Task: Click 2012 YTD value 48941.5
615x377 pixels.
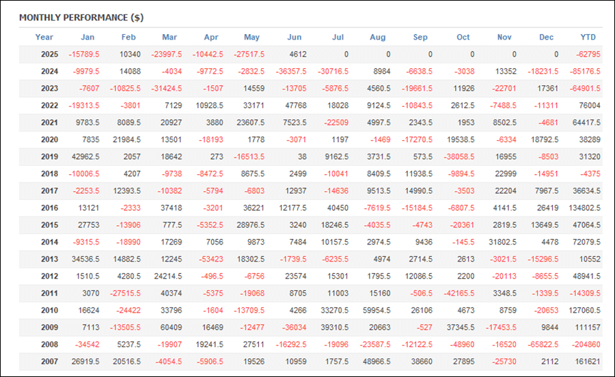Action: point(586,277)
